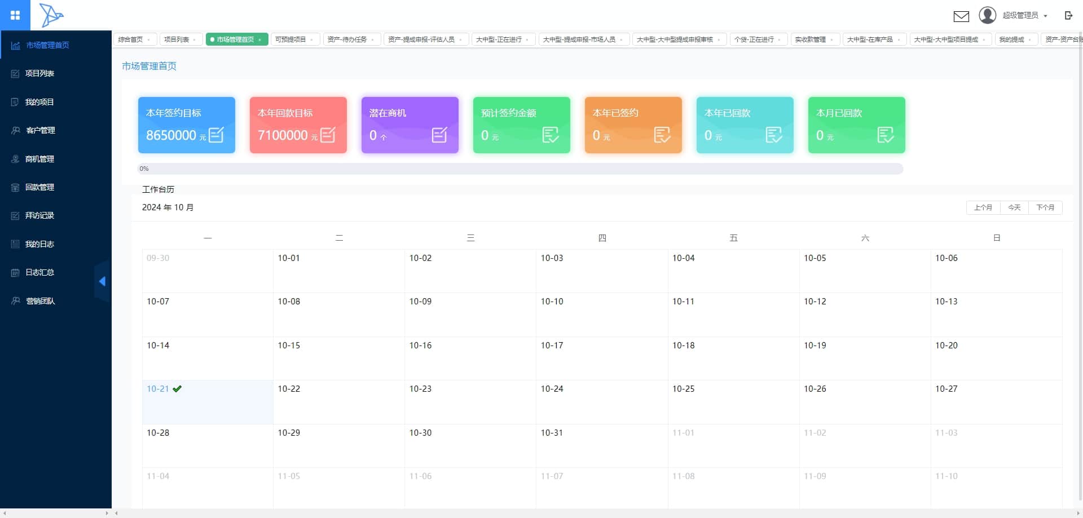Screen dimensions: 1083x518
Task: Click the 下个月 button
Action: [x=1045, y=207]
